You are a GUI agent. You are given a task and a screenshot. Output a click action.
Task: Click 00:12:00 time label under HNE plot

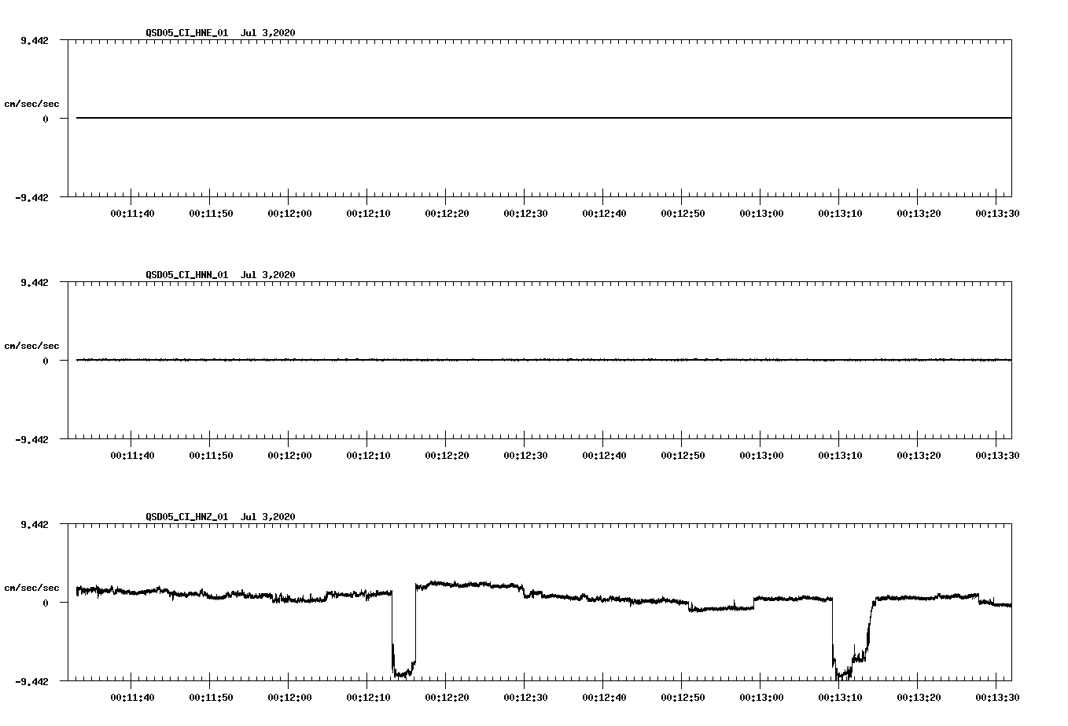click(289, 214)
